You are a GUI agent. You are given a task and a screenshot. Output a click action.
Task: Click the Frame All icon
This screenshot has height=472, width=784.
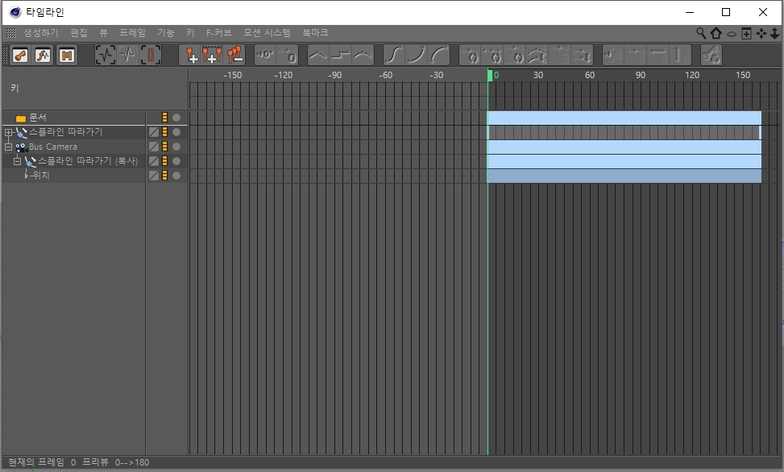pos(105,55)
